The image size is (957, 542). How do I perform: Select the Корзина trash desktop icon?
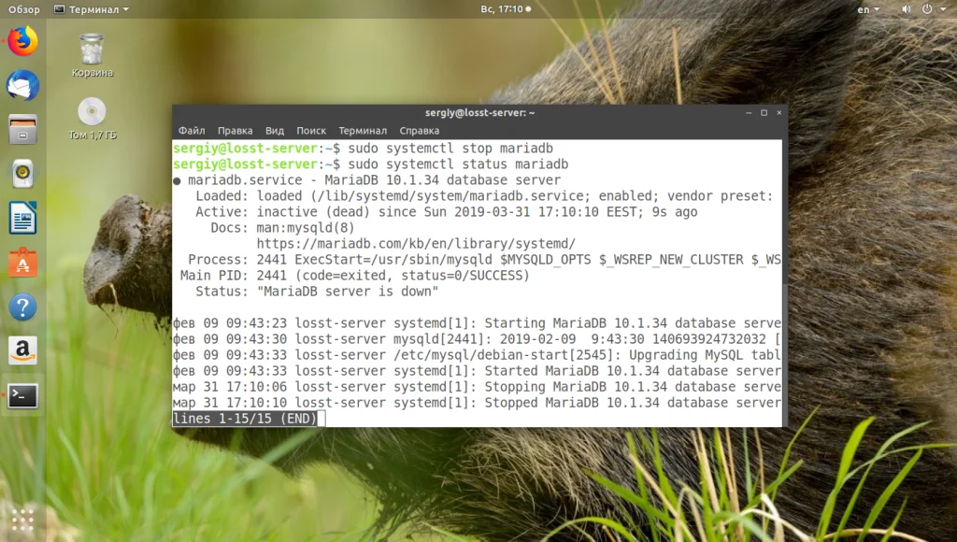[92, 56]
